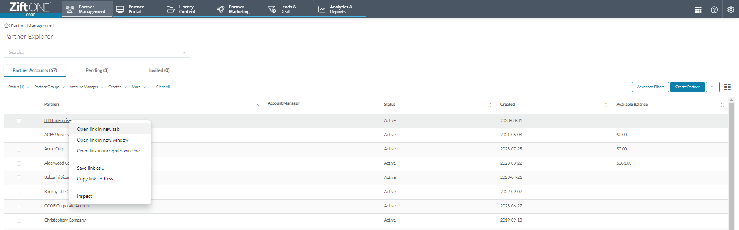Check the ACES University row checkbox
Image resolution: width=739 pixels, height=230 pixels.
pyautogui.click(x=19, y=135)
